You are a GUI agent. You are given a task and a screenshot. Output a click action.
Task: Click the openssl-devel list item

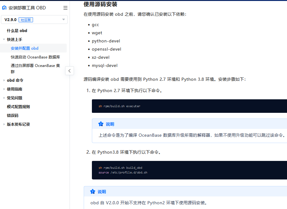pos(107,49)
